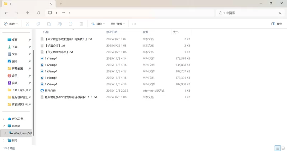
Task: Go up one directory level
Action: click(x=28, y=13)
